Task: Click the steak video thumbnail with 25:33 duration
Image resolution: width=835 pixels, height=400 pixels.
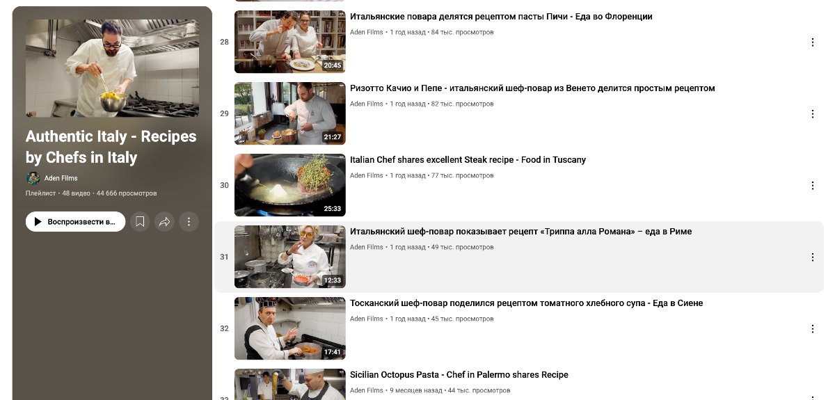Action: coord(289,185)
